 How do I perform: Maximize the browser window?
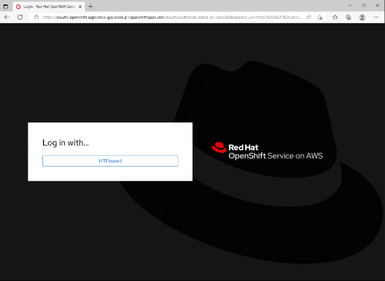[x=364, y=6]
